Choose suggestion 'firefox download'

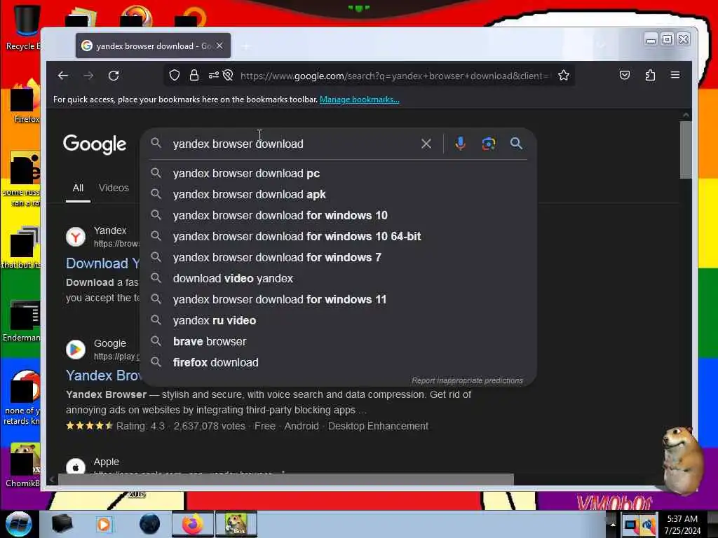(x=339, y=363)
